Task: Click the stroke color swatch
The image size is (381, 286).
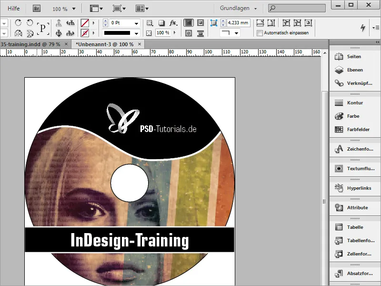Action: tap(85, 33)
